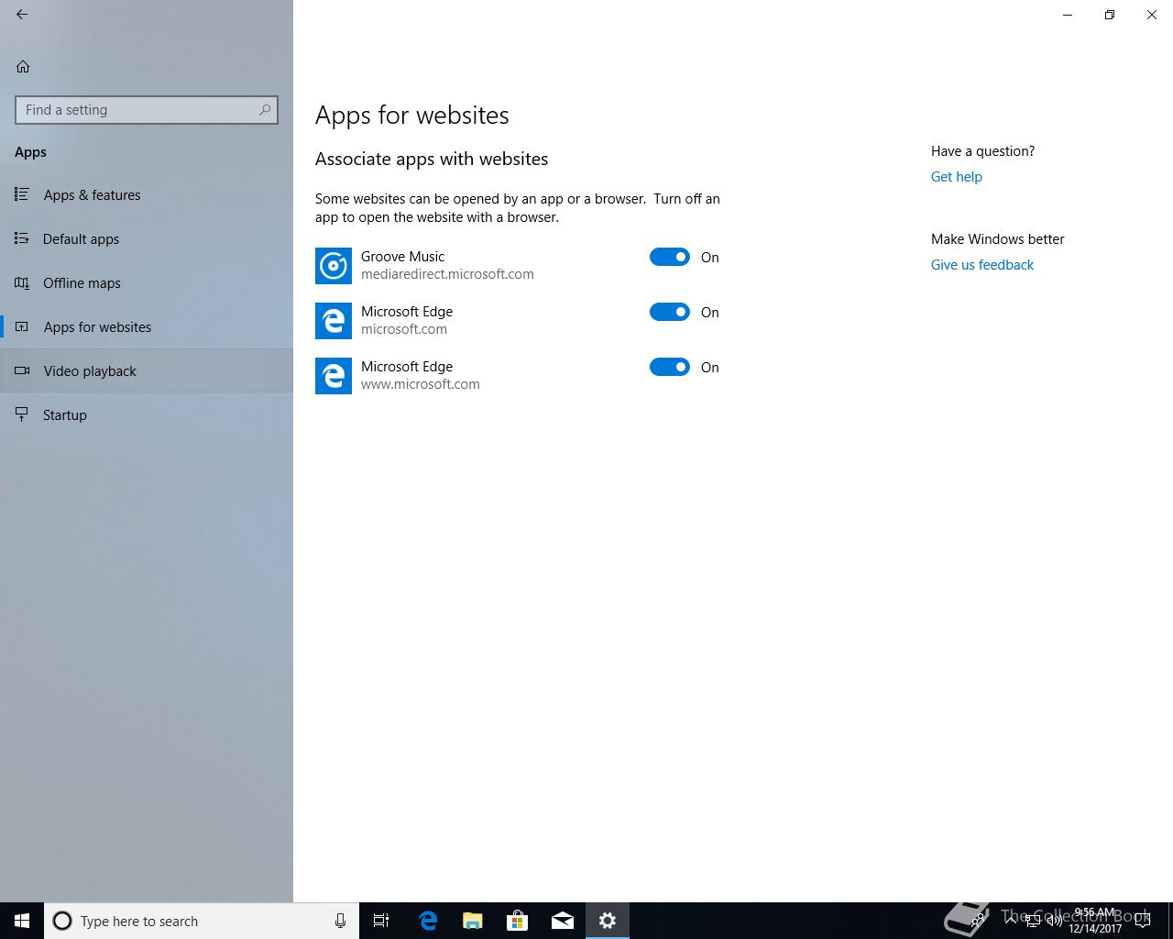The height and width of the screenshot is (939, 1173).
Task: Click the Apps for websites page title
Action: point(411,116)
